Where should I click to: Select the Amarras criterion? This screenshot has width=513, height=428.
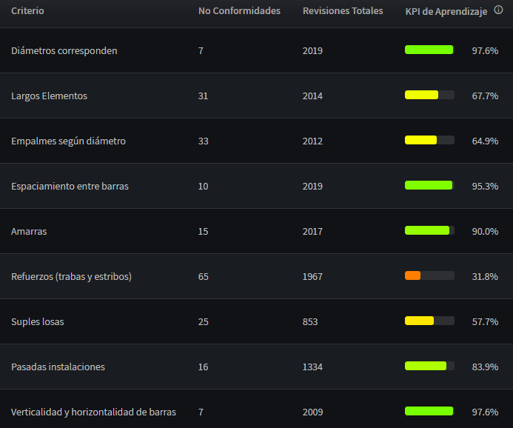pos(29,231)
